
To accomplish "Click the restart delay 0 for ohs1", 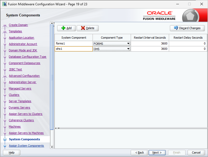I will tap(188, 49).
